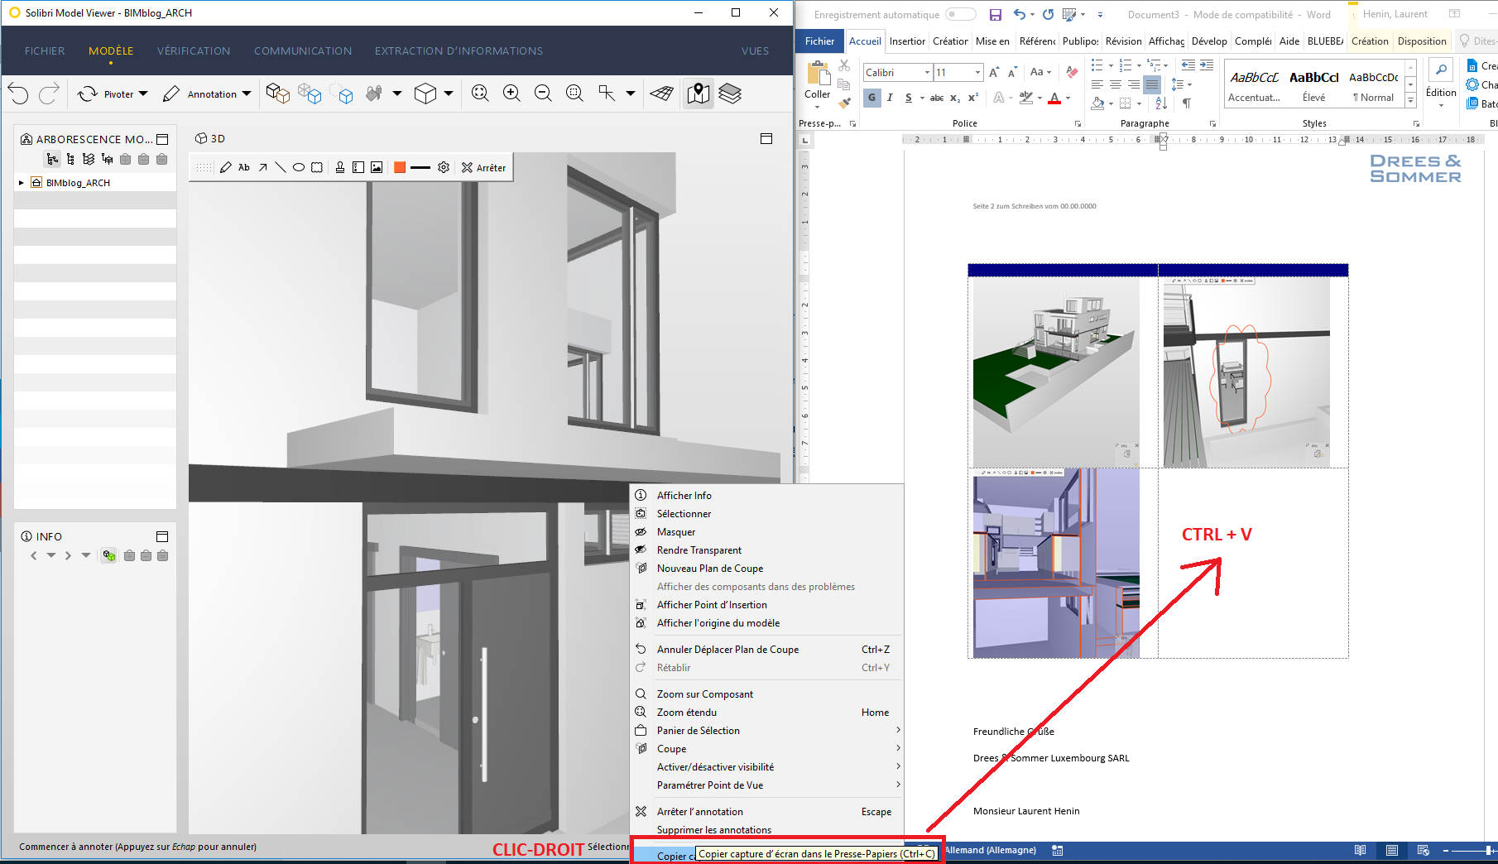Open the Calibri font name dropdown
The width and height of the screenshot is (1498, 864).
click(x=926, y=73)
